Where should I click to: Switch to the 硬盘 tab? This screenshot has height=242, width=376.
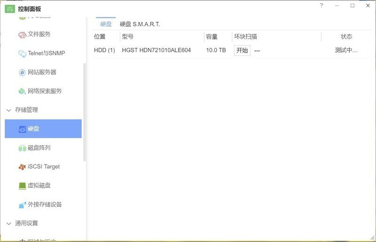(106, 24)
